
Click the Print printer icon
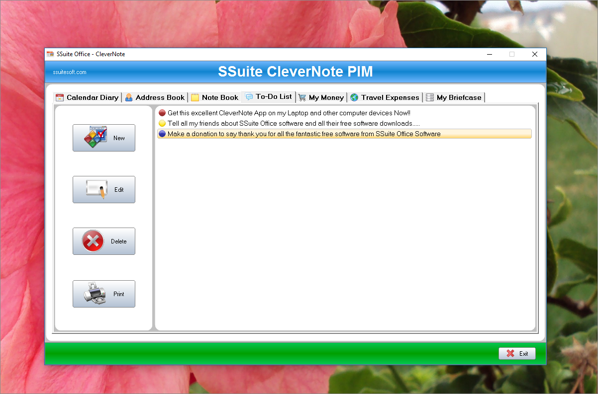coord(95,294)
